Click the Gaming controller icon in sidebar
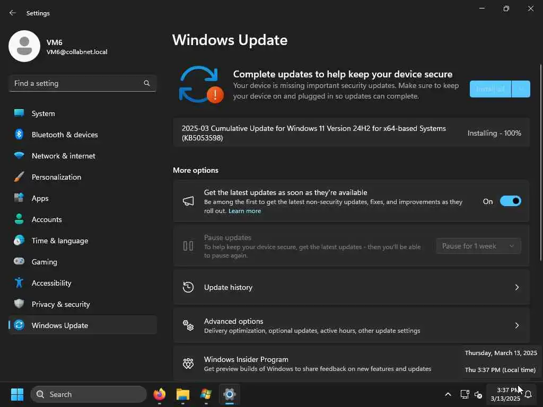The height and width of the screenshot is (407, 543). pos(19,261)
